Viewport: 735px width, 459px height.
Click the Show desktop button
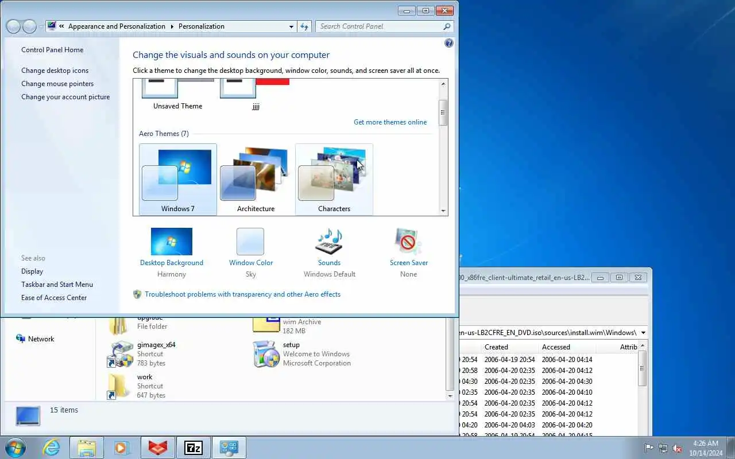pos(730,448)
